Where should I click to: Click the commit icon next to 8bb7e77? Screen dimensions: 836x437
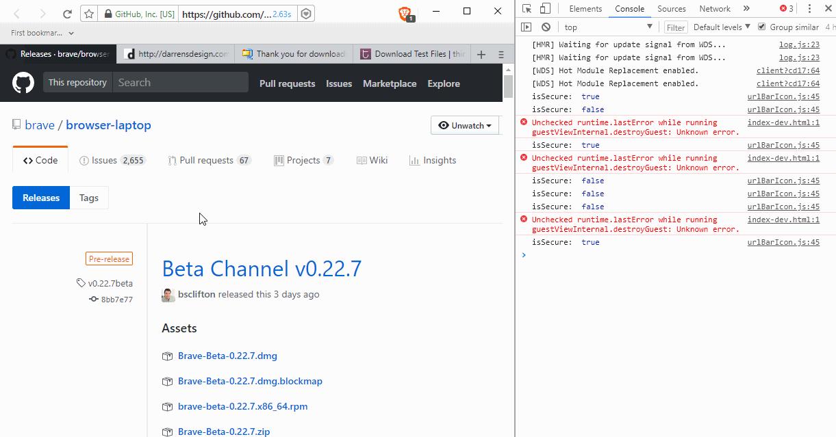click(x=94, y=300)
